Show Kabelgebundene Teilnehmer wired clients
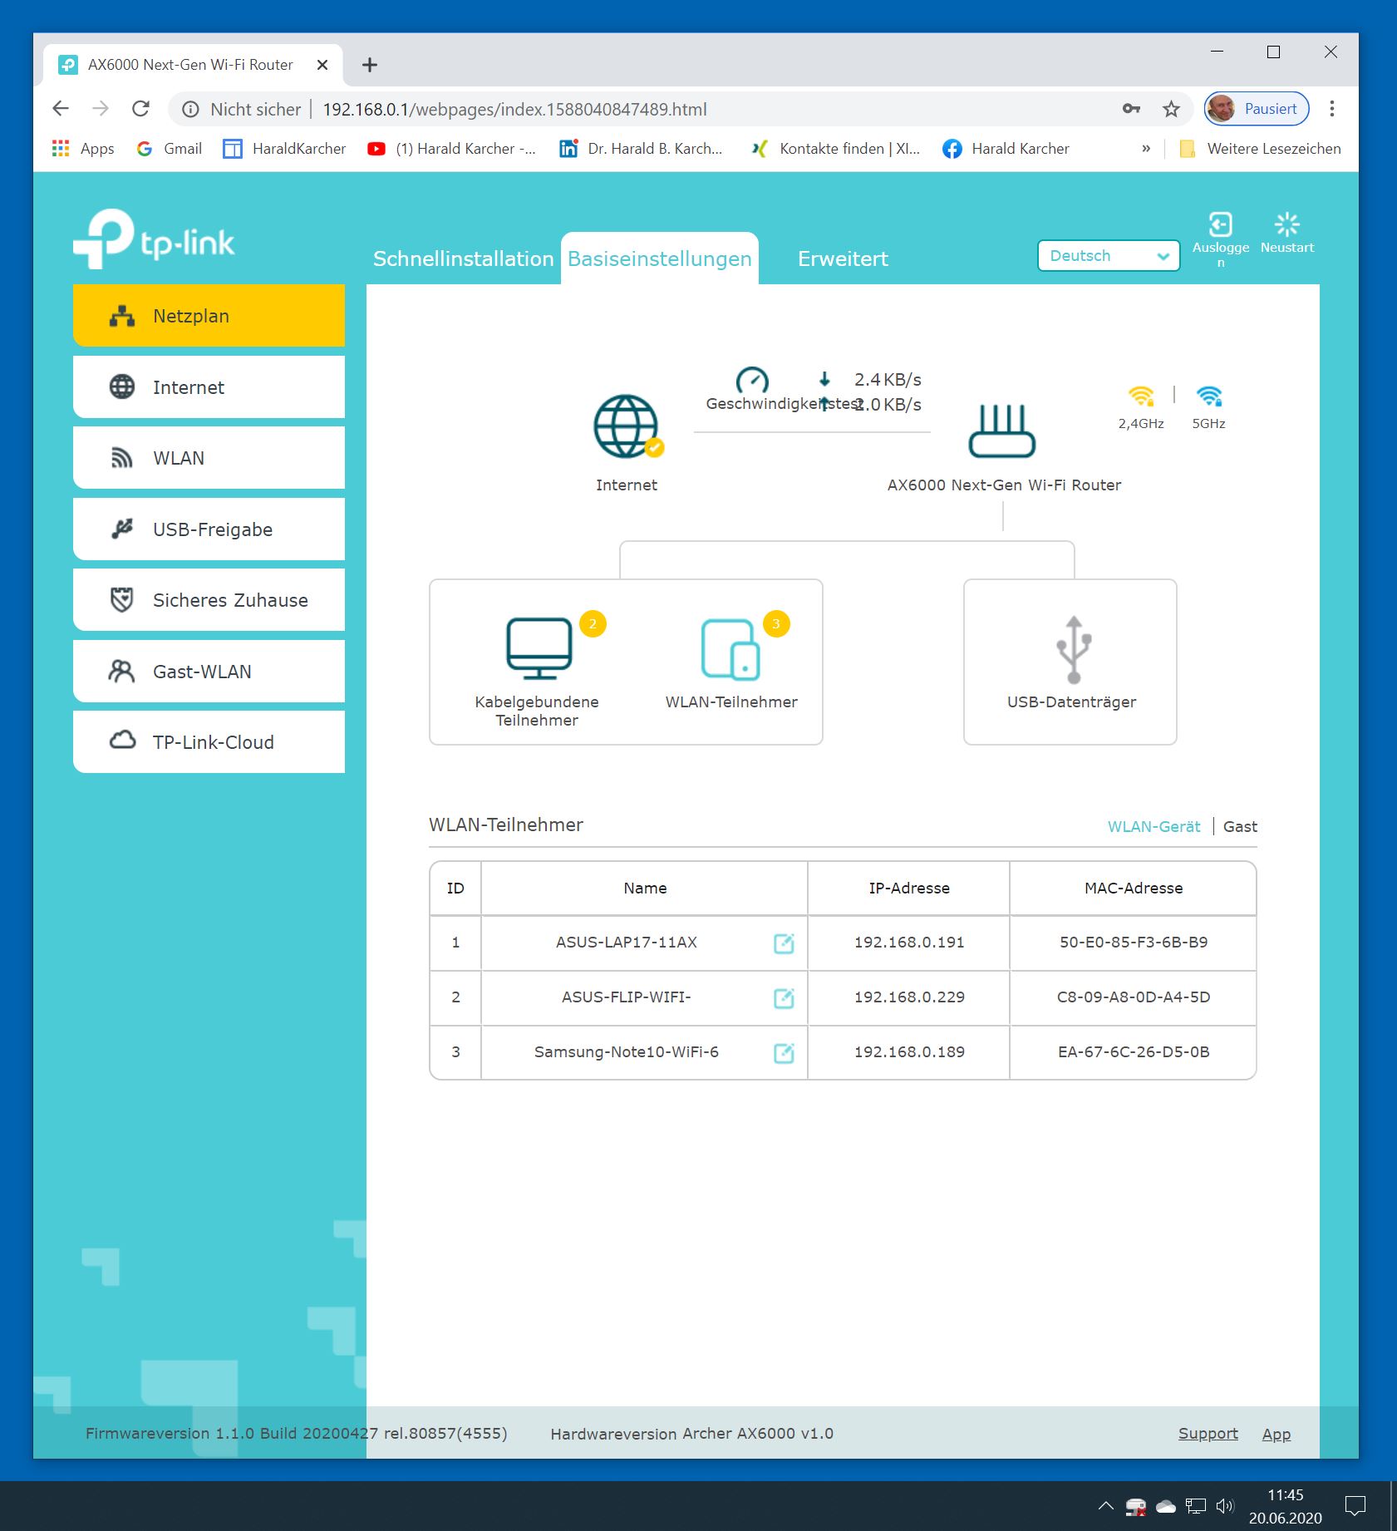 [x=539, y=649]
